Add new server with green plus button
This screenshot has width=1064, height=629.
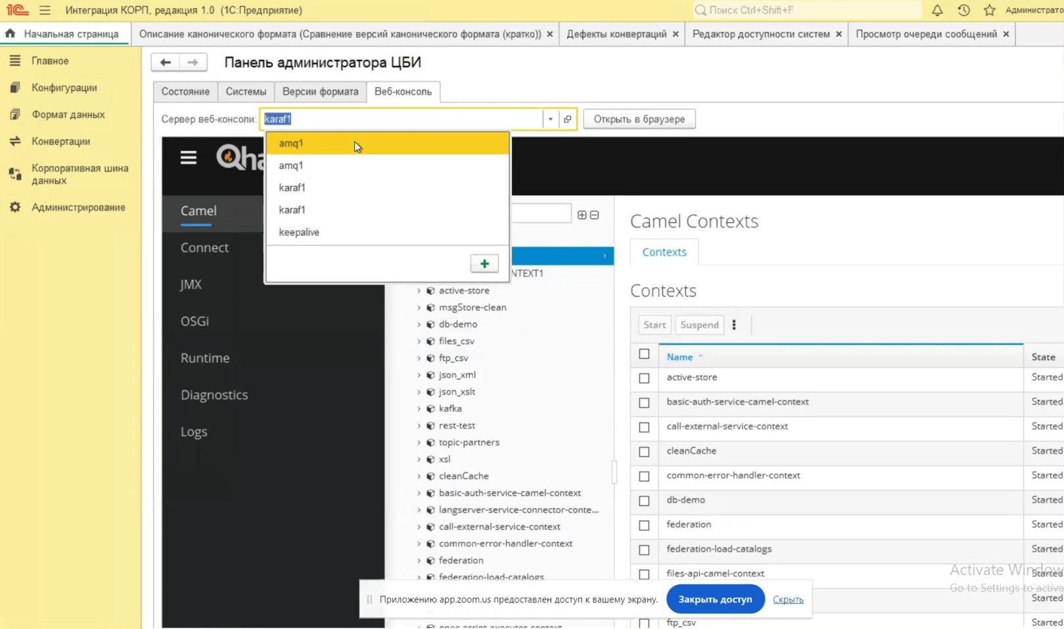click(x=484, y=264)
